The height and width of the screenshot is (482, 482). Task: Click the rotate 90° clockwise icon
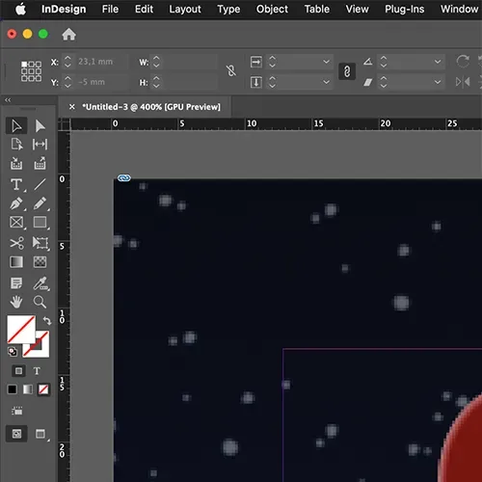click(463, 62)
